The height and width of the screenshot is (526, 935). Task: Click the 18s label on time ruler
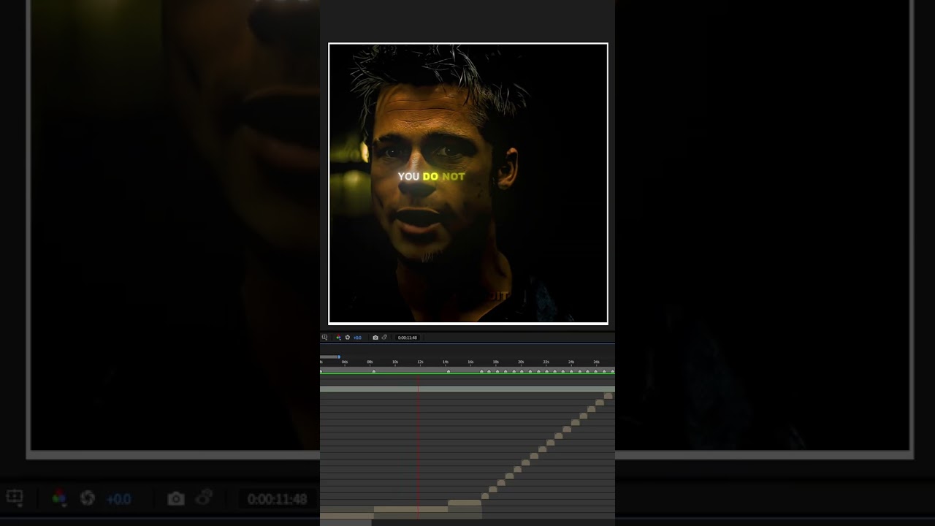(496, 362)
